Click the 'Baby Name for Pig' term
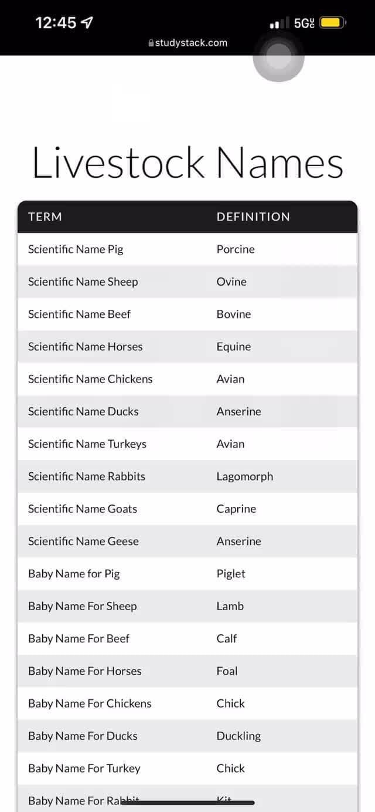The image size is (375, 812). [x=74, y=573]
